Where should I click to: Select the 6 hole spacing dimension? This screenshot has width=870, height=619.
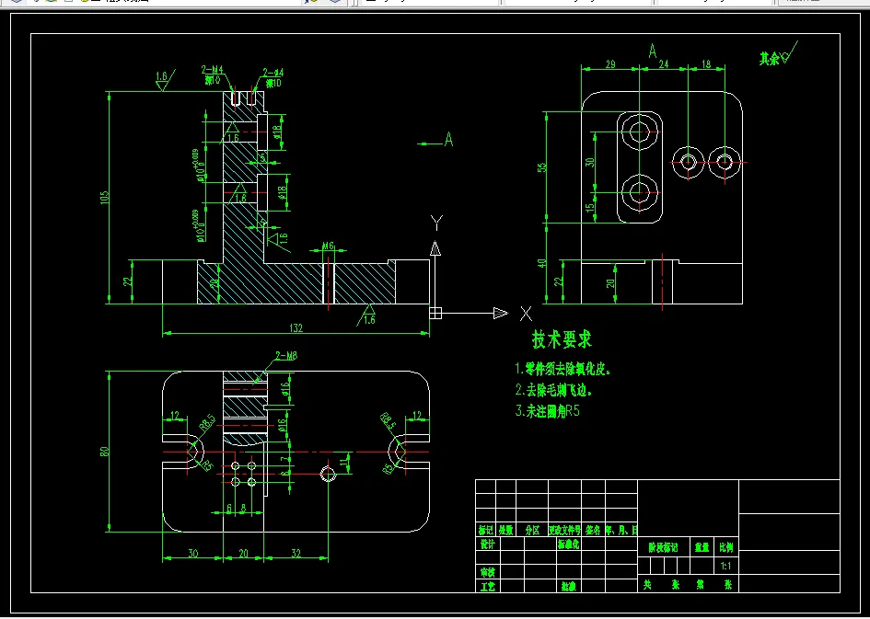pos(229,508)
